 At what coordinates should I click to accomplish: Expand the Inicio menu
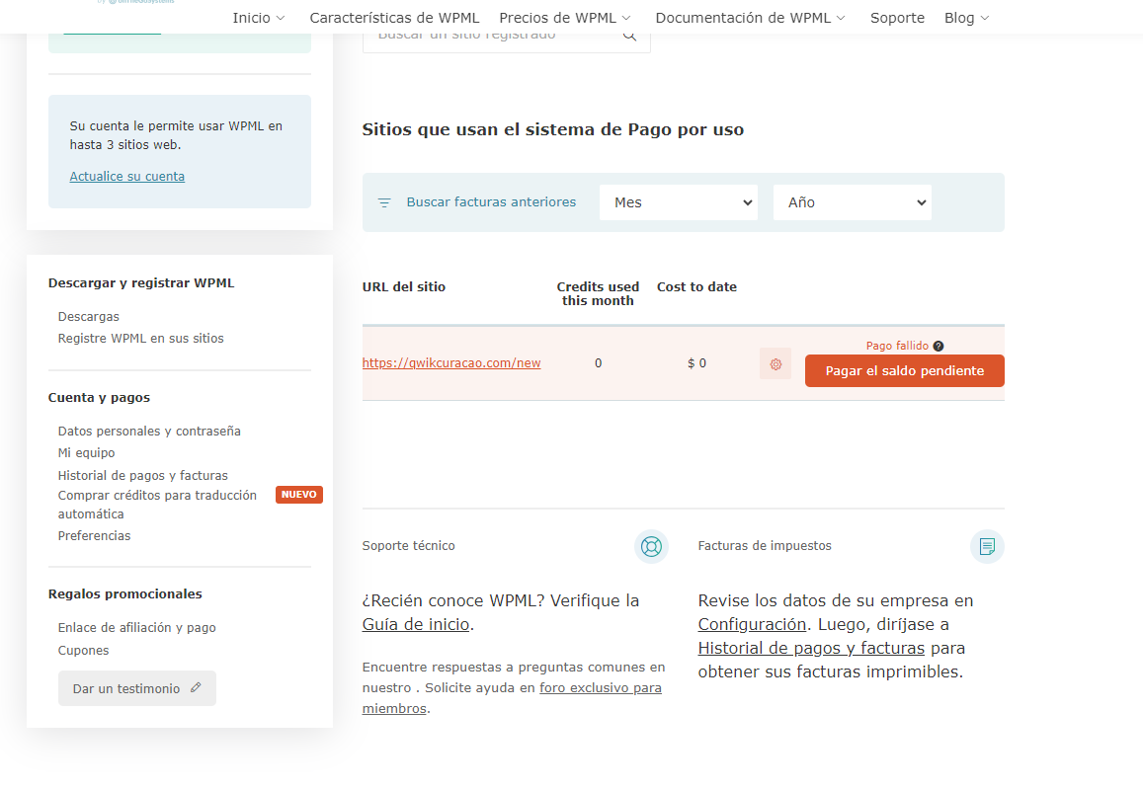(259, 18)
